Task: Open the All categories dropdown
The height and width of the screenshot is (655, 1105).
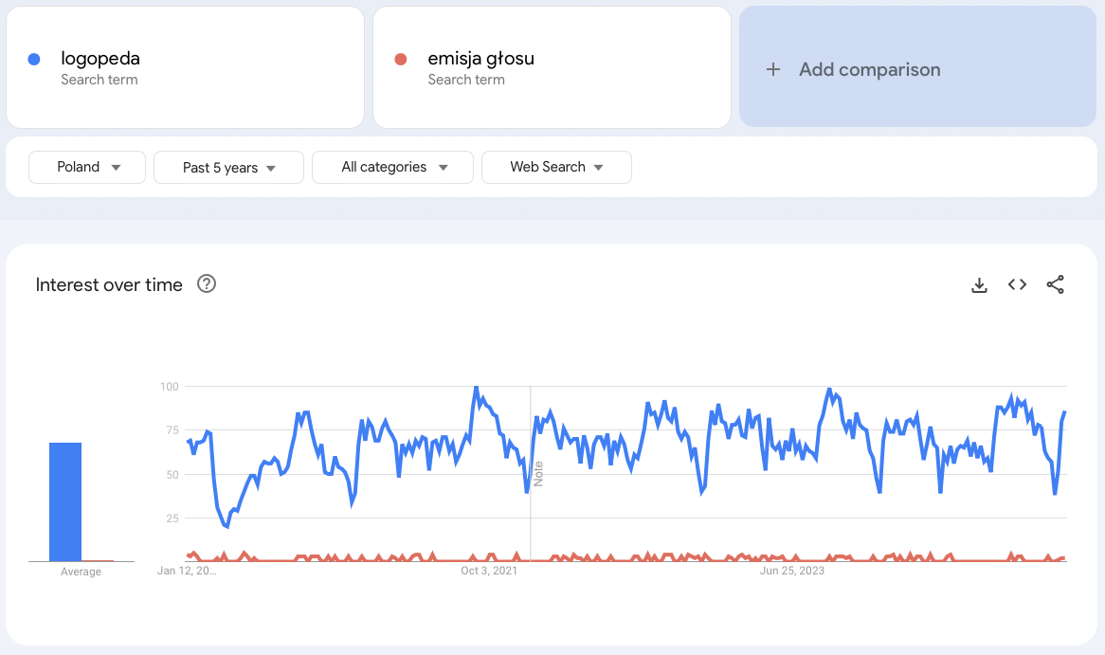Action: coord(392,167)
